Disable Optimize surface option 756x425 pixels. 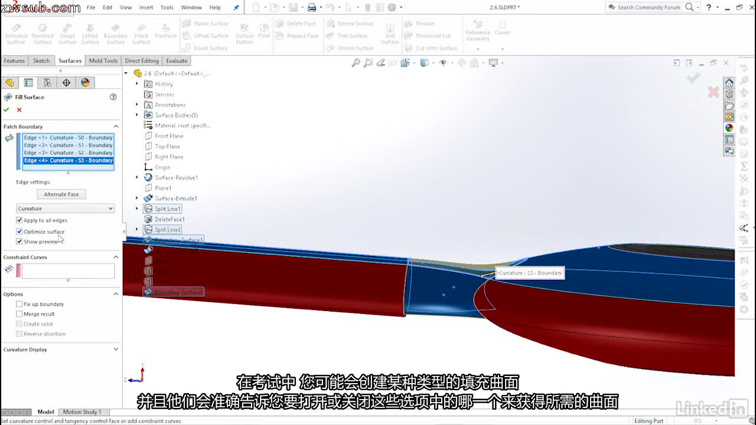(x=19, y=231)
